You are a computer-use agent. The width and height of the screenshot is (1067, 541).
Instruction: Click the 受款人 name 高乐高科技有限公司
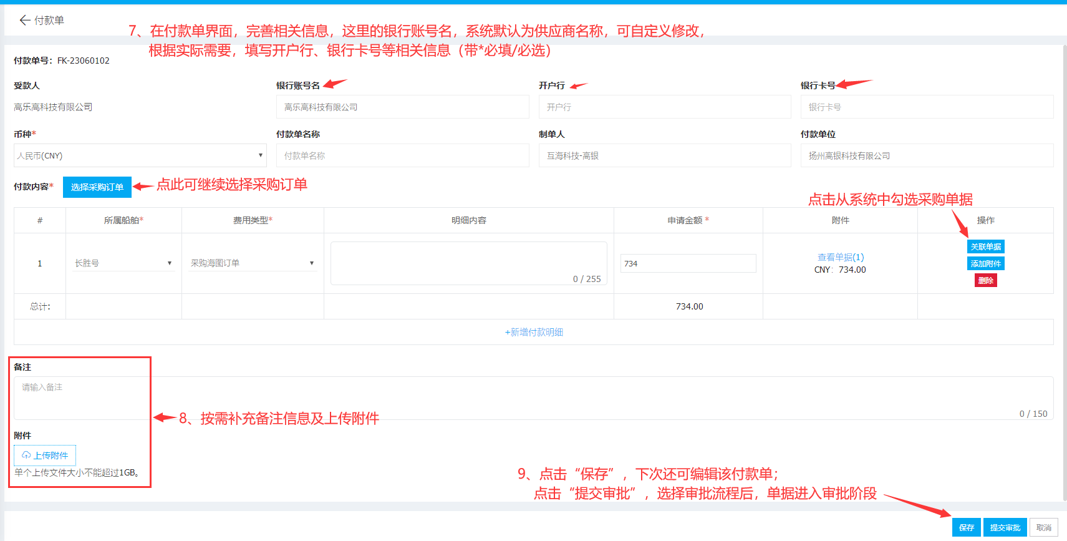tap(53, 107)
